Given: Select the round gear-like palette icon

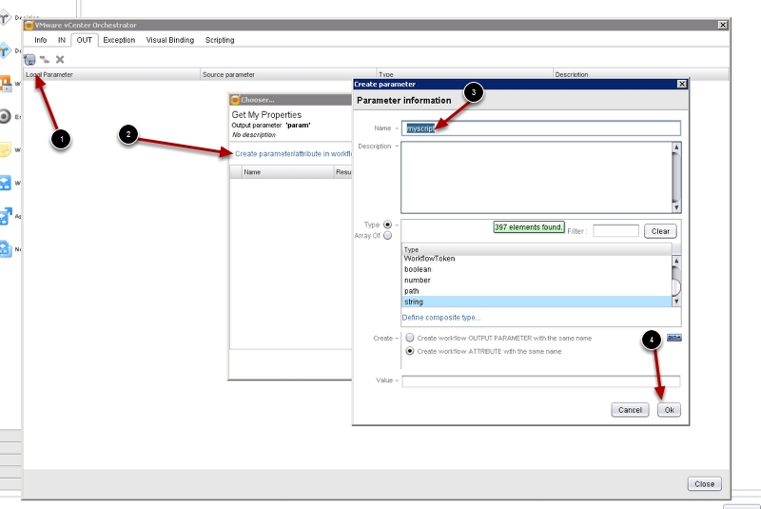Looking at the screenshot, I should click(x=5, y=117).
